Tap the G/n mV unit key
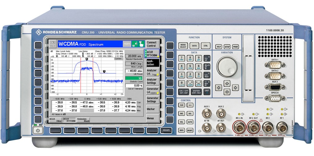The width and height of the screenshot is (314, 156). (x=207, y=58)
